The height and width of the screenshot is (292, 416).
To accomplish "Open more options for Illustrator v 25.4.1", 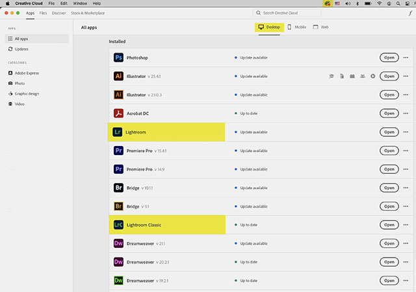I will [406, 76].
